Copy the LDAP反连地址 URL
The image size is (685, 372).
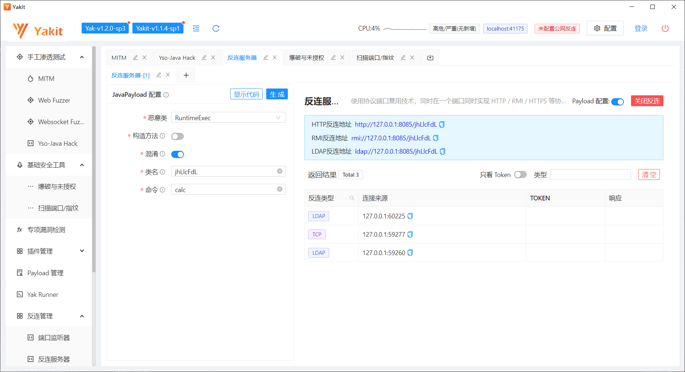pos(443,151)
